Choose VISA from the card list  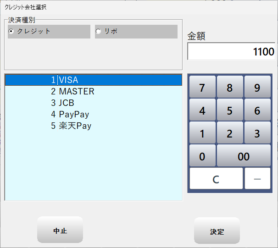point(68,80)
